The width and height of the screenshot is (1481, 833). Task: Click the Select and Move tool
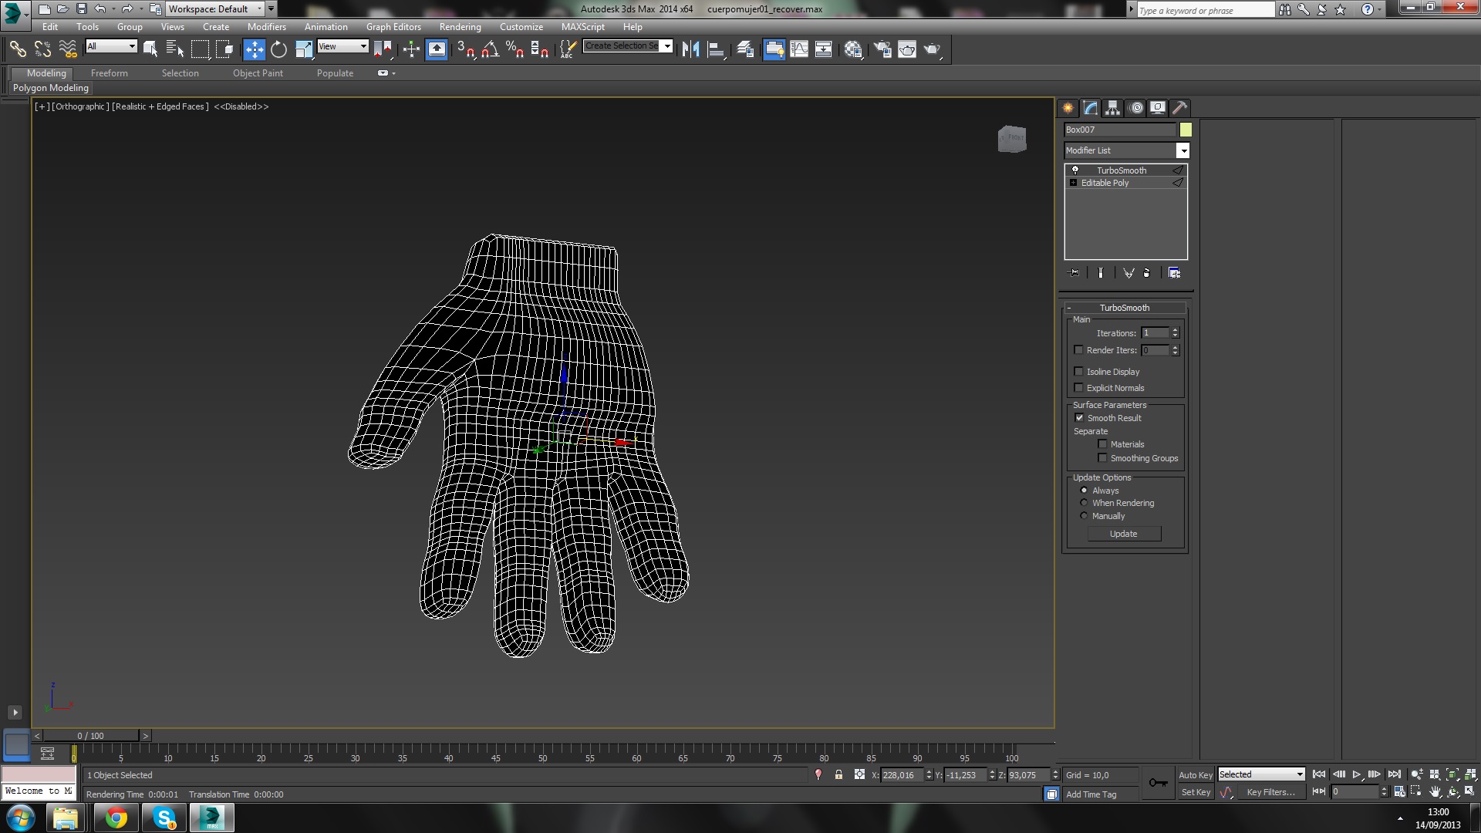[254, 49]
